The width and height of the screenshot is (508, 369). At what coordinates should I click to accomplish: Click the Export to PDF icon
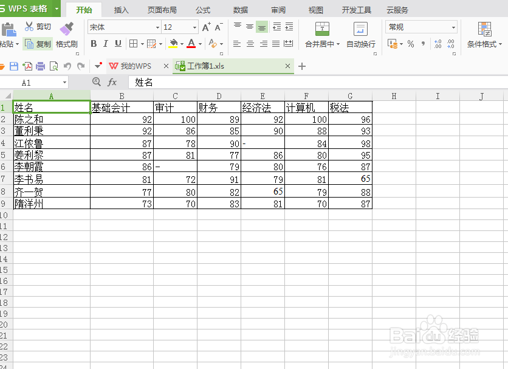[27, 67]
